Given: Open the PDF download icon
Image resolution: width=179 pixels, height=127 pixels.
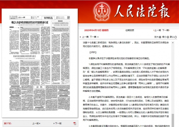Looking at the screenshot, I should (x=75, y=123).
